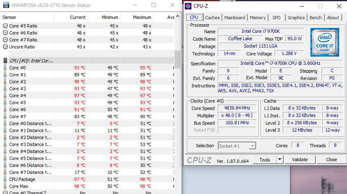
Task: Click the Max TDP 95.0 W value
Action: click(295, 39)
